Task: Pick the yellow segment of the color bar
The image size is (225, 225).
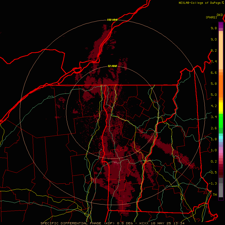Action: pos(221,107)
